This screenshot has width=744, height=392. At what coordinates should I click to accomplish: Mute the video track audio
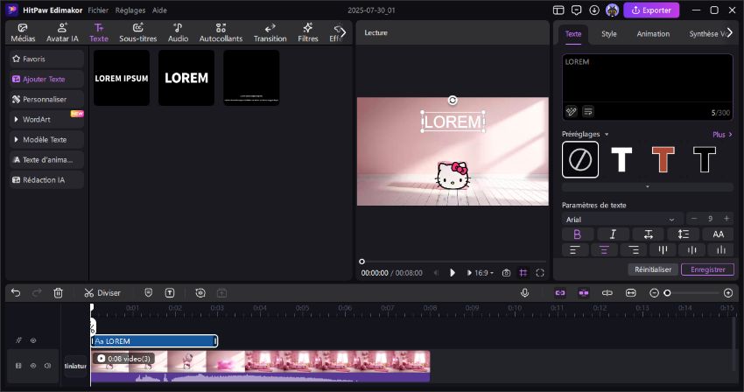click(x=47, y=366)
